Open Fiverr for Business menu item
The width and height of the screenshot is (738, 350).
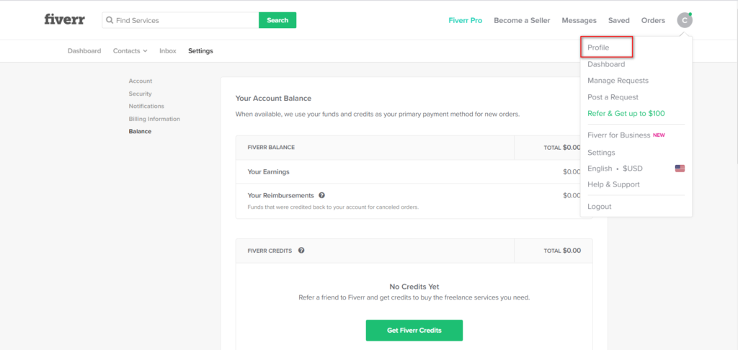tap(626, 135)
